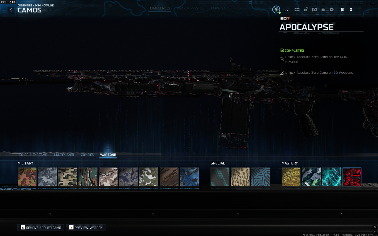Click the 30 Weapons challenge checkbox
Viewport: 378px width, 236px height.
pos(281,73)
